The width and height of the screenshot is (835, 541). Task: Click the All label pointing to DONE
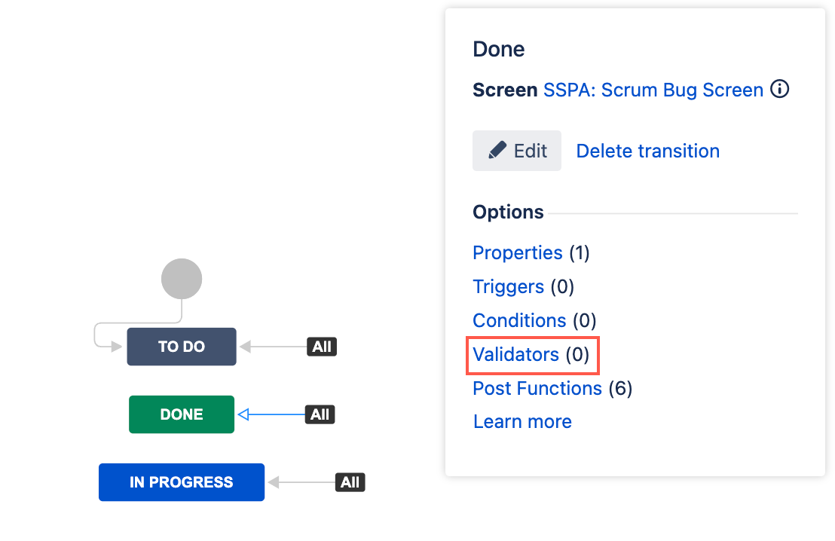pos(320,414)
